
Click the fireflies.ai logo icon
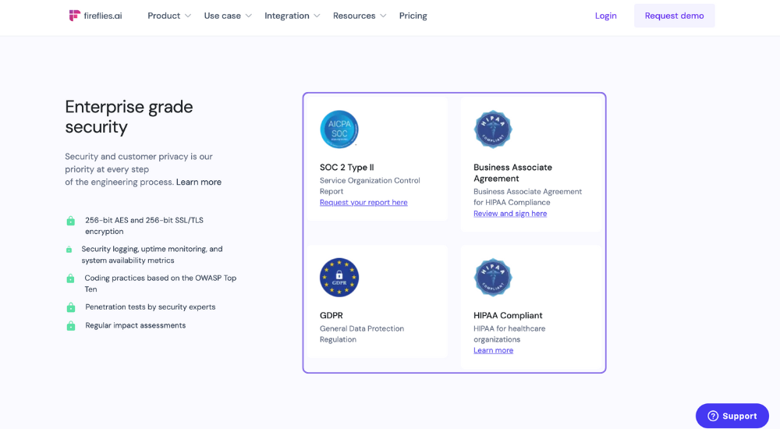[75, 16]
